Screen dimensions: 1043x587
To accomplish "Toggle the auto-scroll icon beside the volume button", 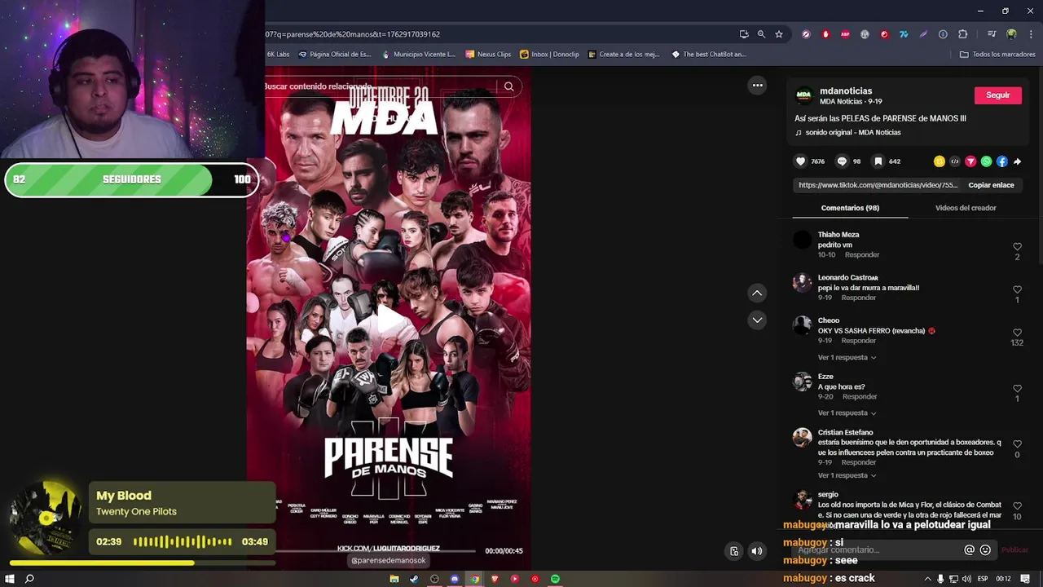I will click(x=734, y=551).
